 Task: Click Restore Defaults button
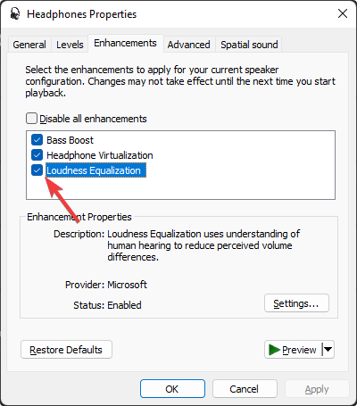coord(66,350)
